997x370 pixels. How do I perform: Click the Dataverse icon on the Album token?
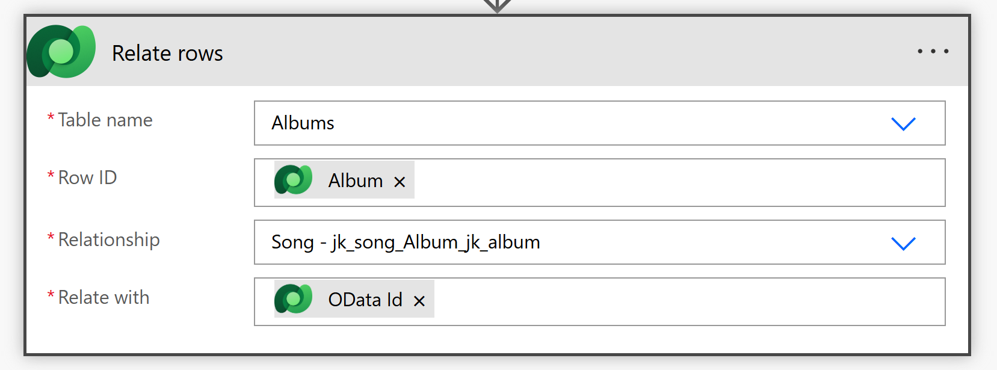[294, 180]
